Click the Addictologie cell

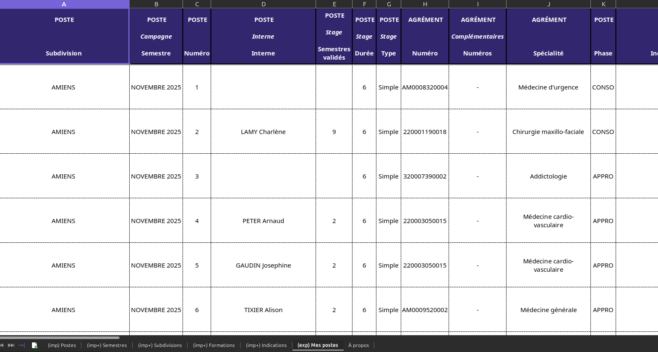point(548,176)
